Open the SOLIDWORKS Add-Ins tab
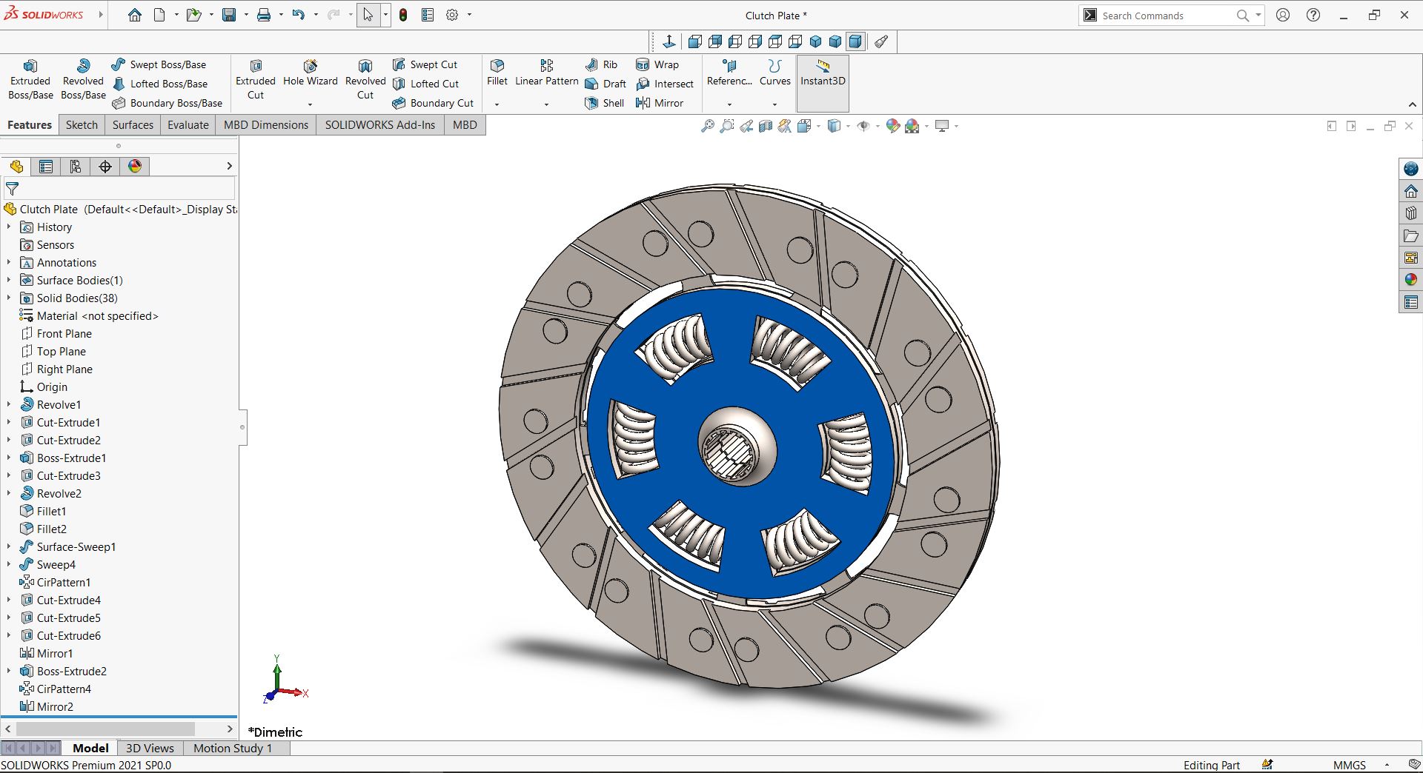 click(x=380, y=125)
